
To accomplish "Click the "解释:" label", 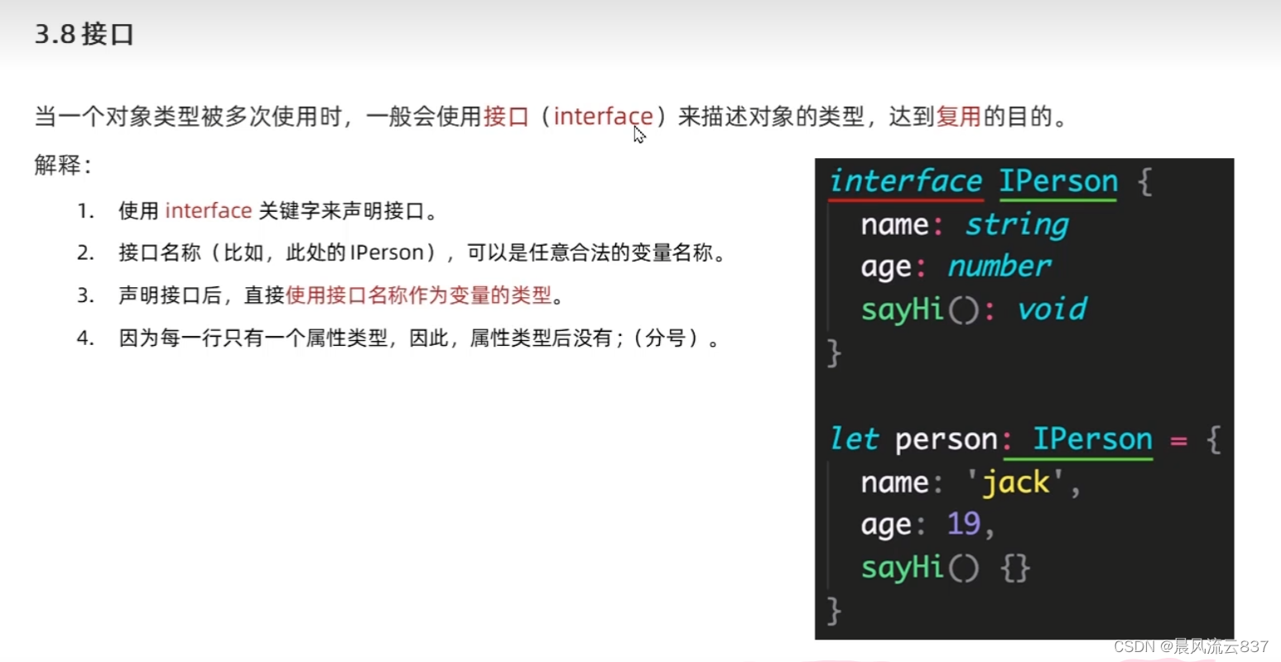I will click(x=62, y=165).
